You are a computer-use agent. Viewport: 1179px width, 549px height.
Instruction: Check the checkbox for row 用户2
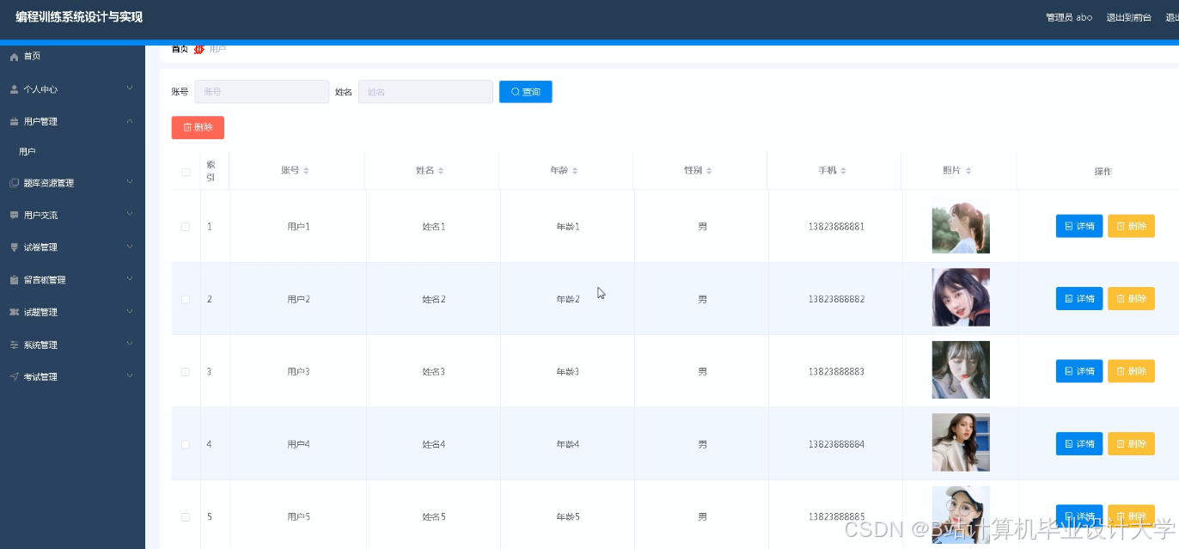[x=186, y=299]
